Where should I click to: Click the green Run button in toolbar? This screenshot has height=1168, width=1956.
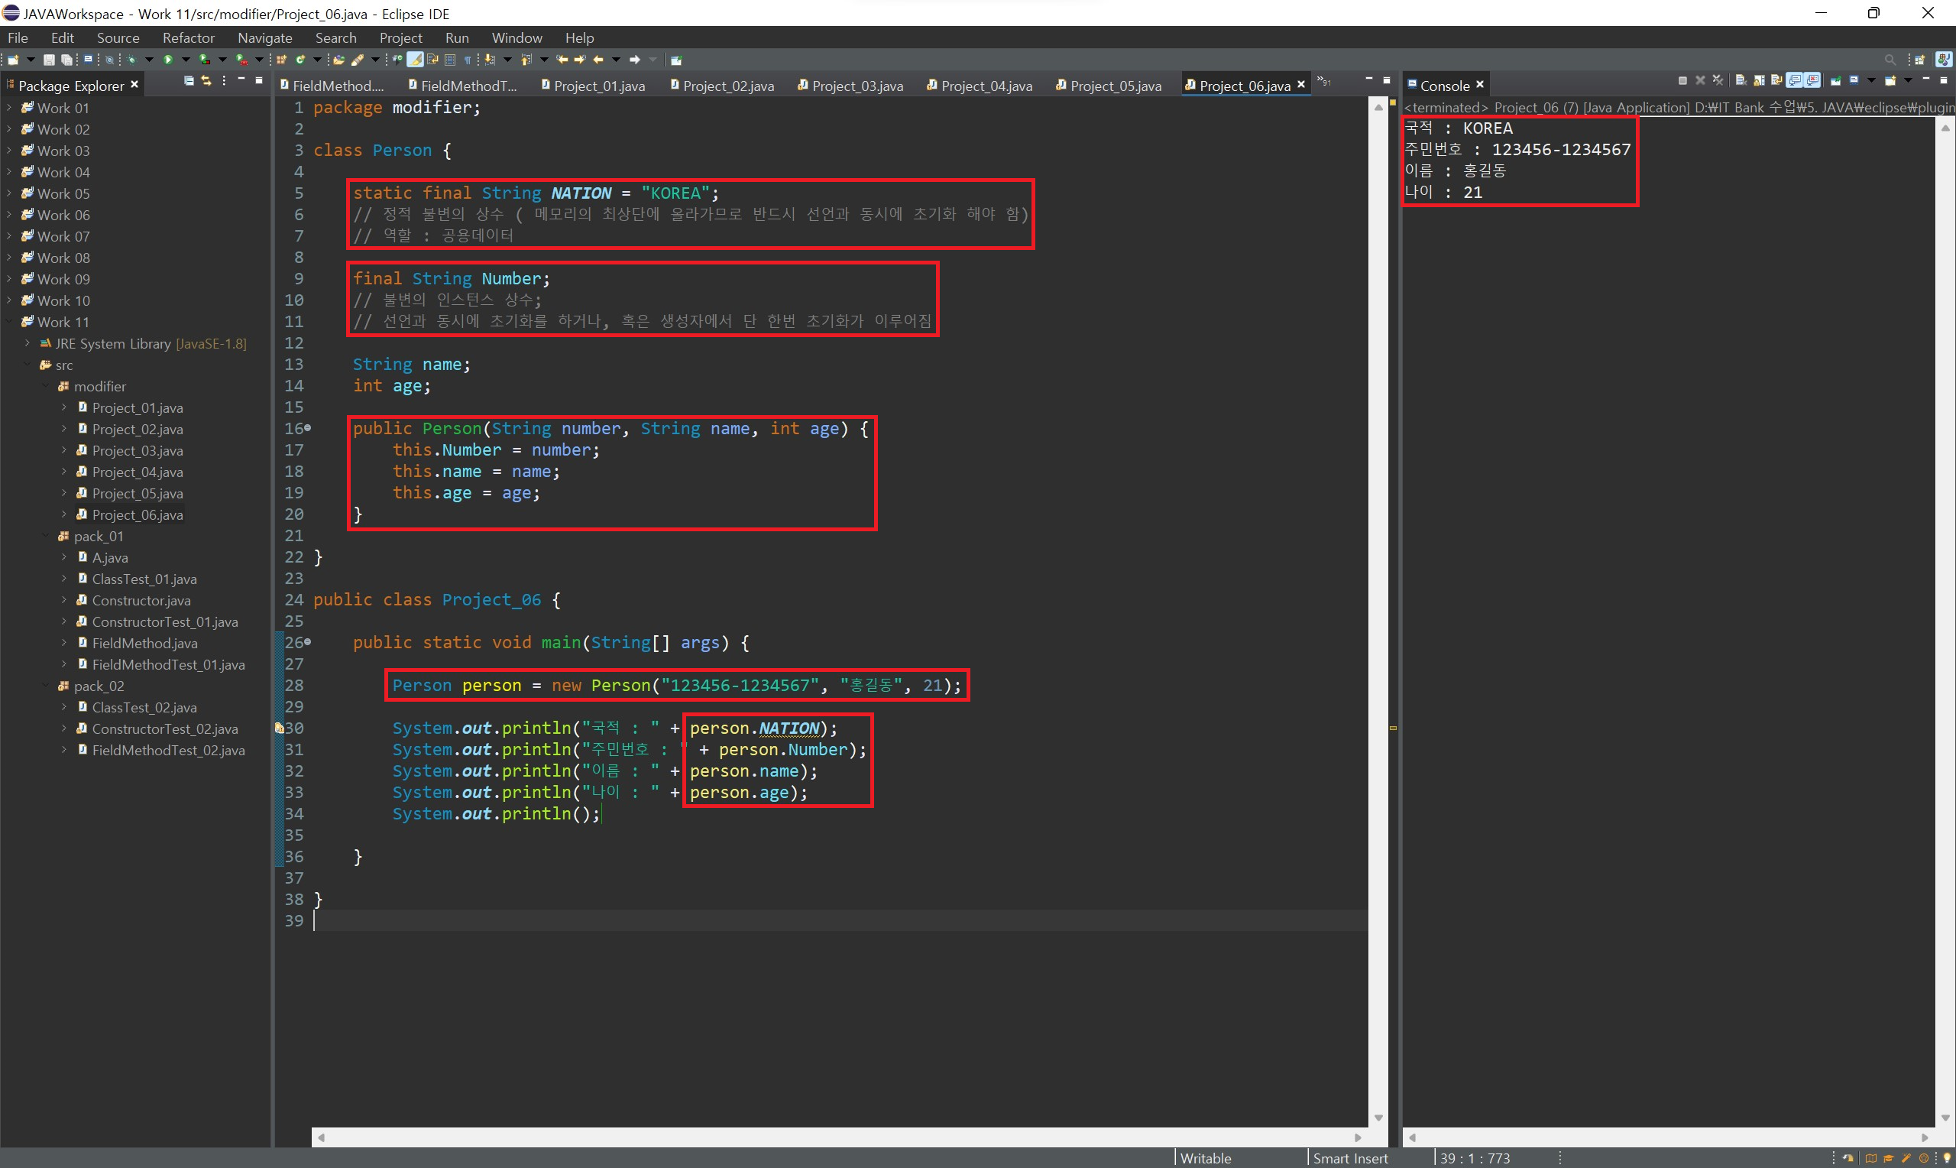[167, 60]
